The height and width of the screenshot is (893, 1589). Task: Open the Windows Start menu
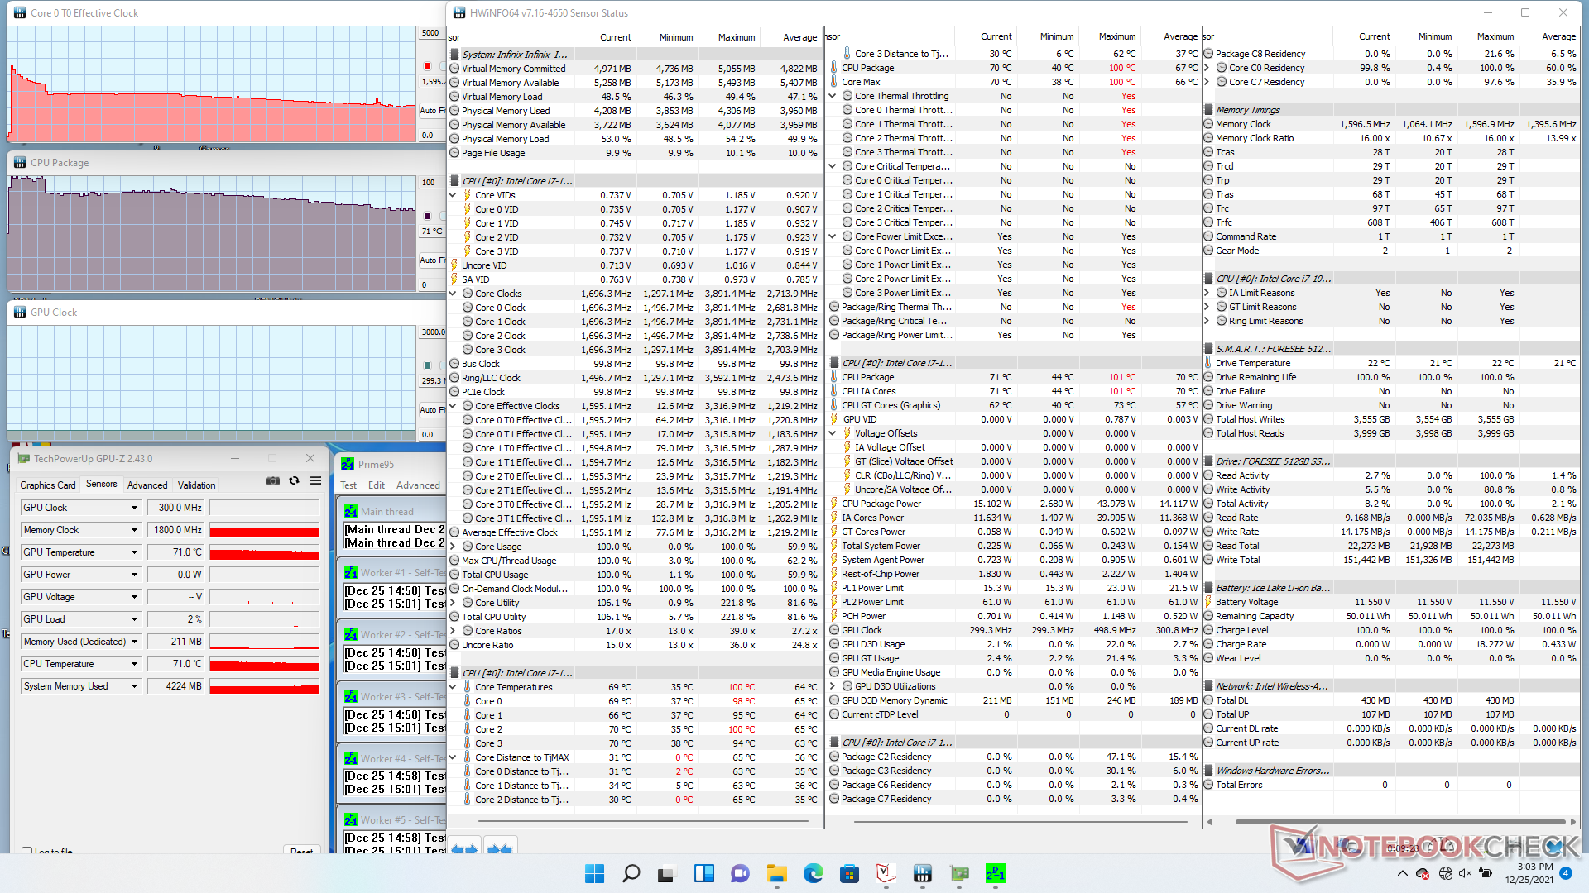coord(594,873)
